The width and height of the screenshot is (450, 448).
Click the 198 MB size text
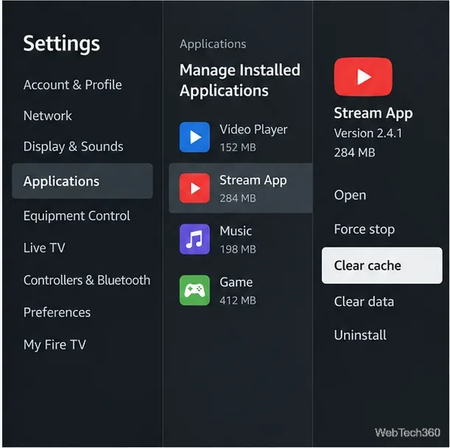click(x=238, y=249)
